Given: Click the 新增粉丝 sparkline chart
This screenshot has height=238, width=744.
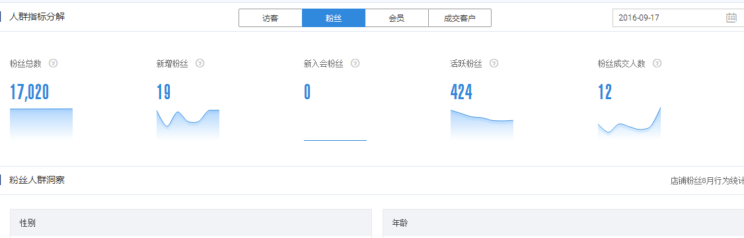Looking at the screenshot, I should 188,124.
